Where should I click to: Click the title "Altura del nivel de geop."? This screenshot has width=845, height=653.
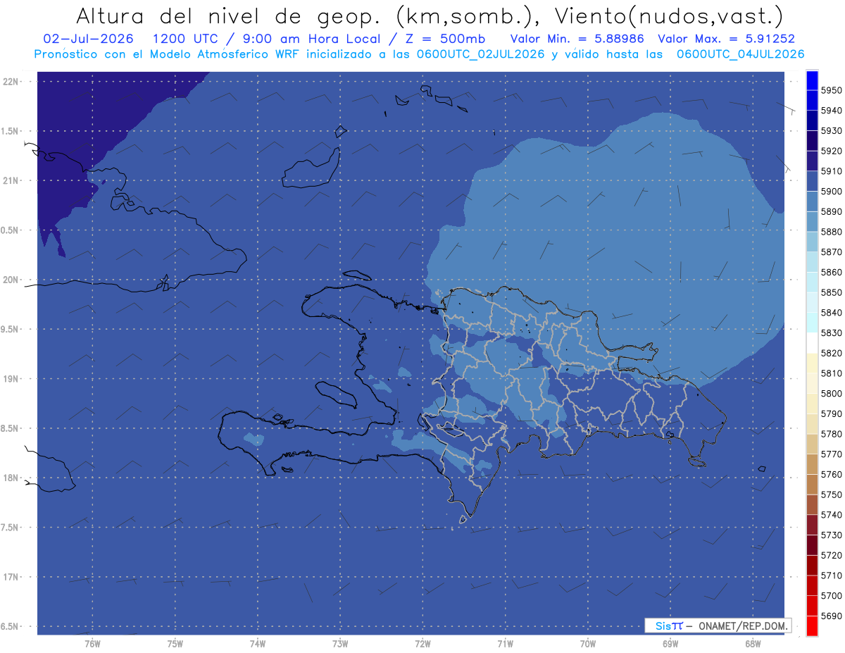[x=229, y=15]
